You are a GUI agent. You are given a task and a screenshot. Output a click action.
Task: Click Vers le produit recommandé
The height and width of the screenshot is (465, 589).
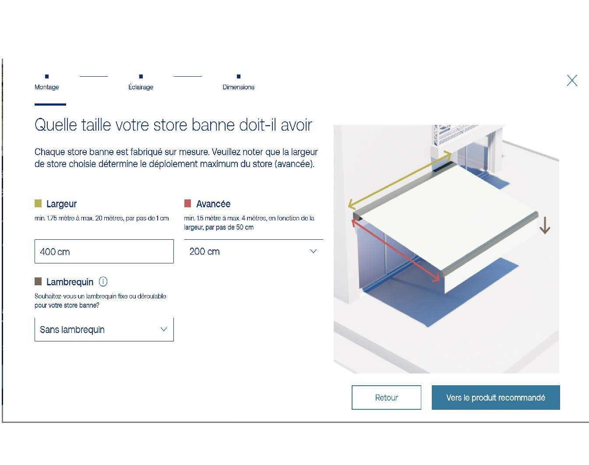click(x=495, y=398)
